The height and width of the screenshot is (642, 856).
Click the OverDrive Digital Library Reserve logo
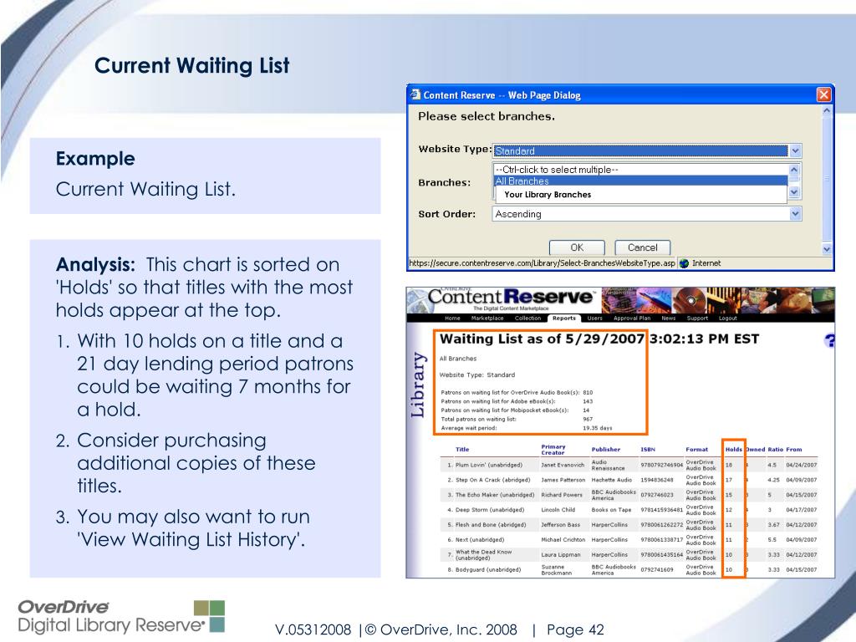point(120,616)
